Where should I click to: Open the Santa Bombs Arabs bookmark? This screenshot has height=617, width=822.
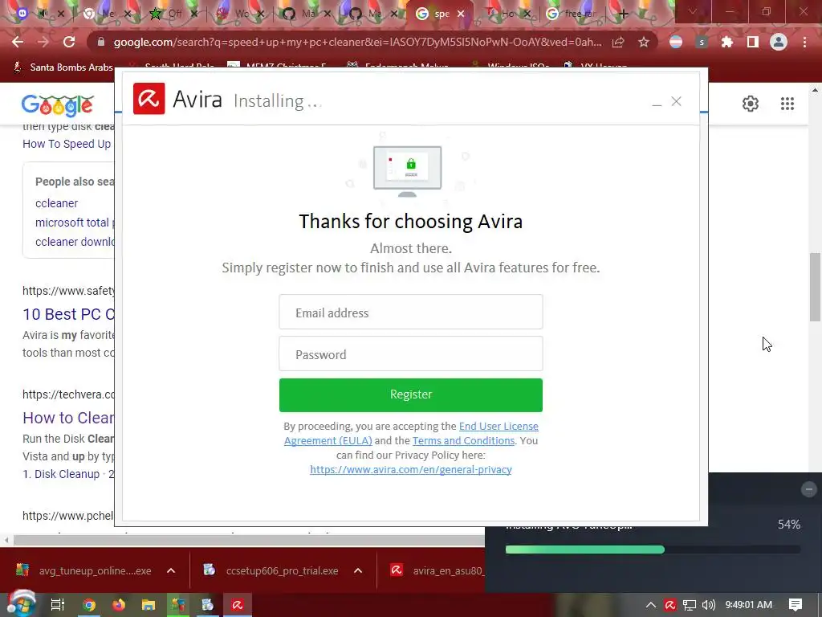pos(63,67)
